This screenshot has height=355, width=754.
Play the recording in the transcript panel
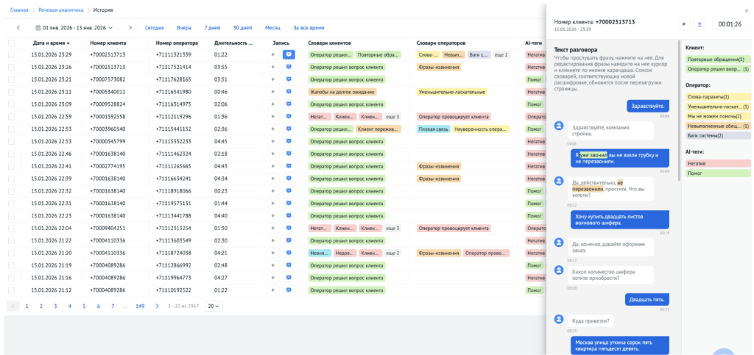pos(684,24)
